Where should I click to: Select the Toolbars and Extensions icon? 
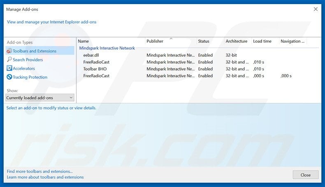point(9,51)
